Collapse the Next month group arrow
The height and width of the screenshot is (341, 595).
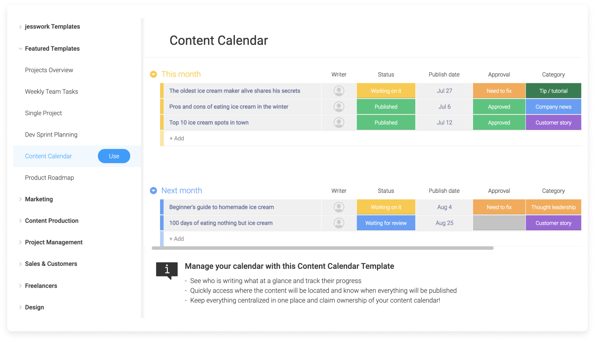[154, 190]
